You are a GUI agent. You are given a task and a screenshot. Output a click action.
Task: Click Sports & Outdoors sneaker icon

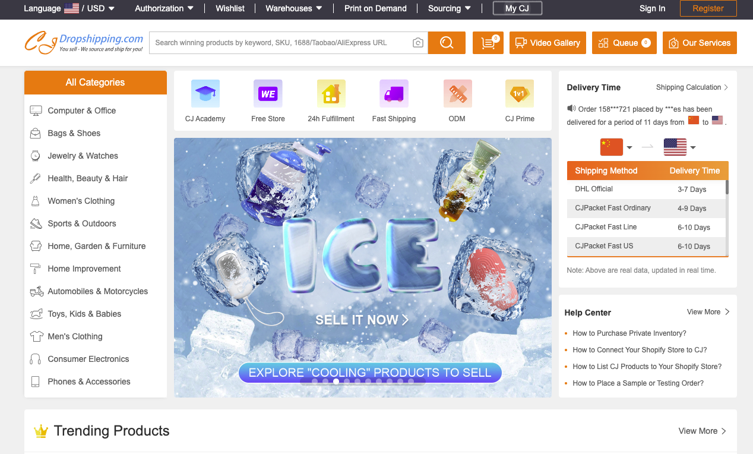coord(36,223)
